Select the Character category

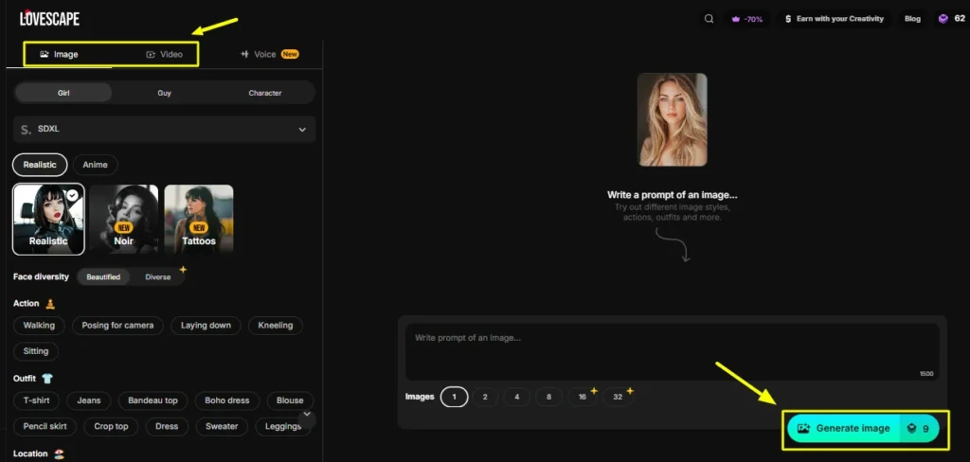pyautogui.click(x=265, y=93)
